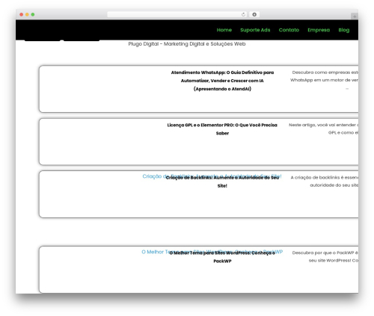374x316 pixels.
Task: Click the browser address bar
Action: [x=177, y=14]
